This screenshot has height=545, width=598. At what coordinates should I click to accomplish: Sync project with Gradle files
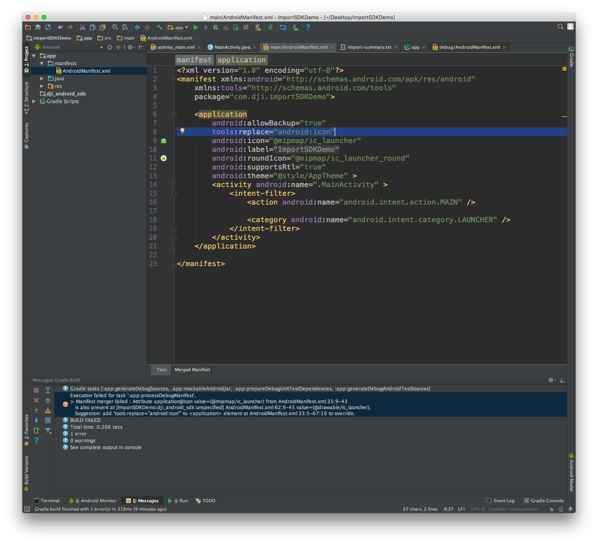271,27
